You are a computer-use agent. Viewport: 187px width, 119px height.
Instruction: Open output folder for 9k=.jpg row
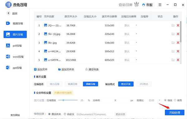[x=173, y=43]
